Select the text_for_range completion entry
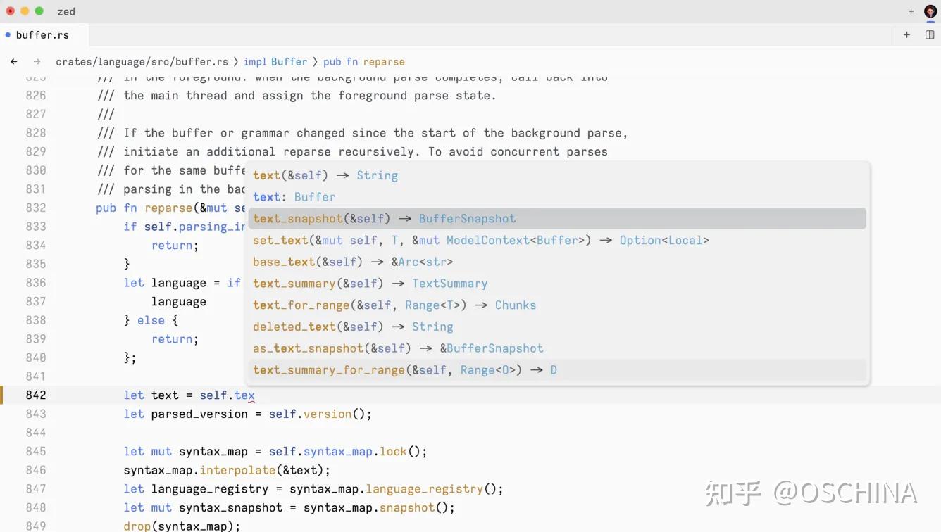This screenshot has height=532, width=941. tap(557, 305)
